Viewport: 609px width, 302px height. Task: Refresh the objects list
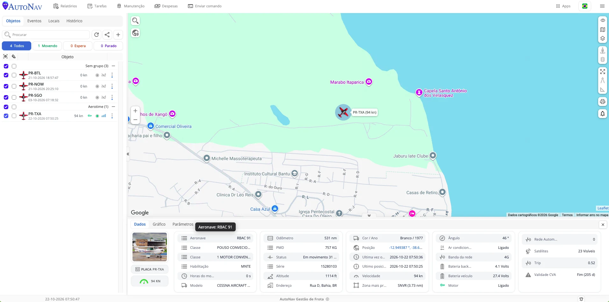point(97,35)
